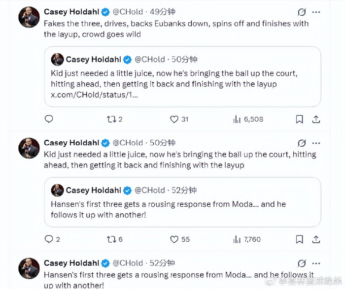Repost the tweet with 6 reposts
345x289 pixels.
(x=111, y=239)
